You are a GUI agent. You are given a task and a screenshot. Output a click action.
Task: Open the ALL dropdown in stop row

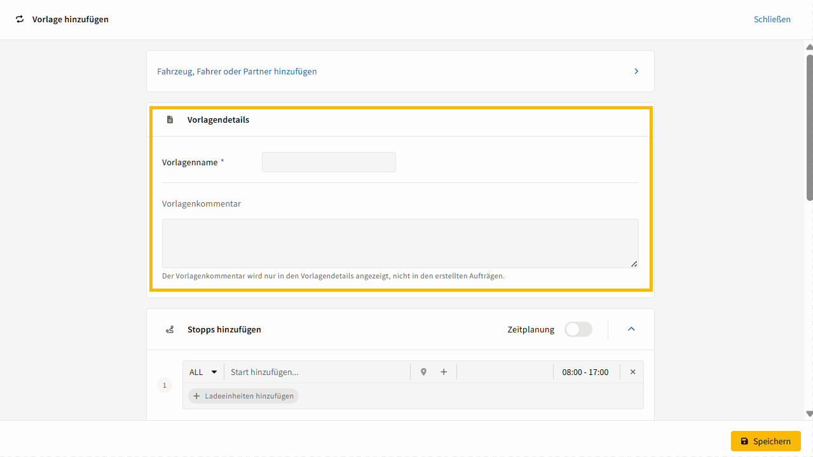(x=203, y=372)
